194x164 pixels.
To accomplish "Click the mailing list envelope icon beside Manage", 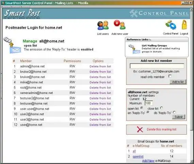I will point(12,45).
